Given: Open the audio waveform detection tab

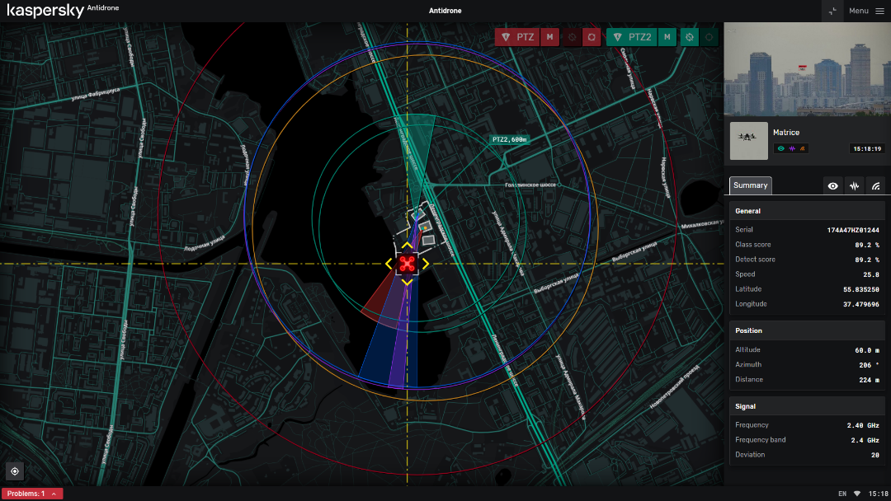Looking at the screenshot, I should (x=855, y=186).
